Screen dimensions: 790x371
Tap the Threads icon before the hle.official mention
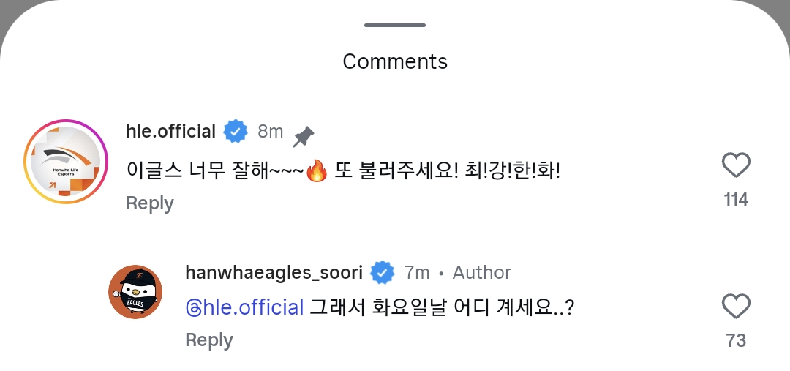coord(193,307)
